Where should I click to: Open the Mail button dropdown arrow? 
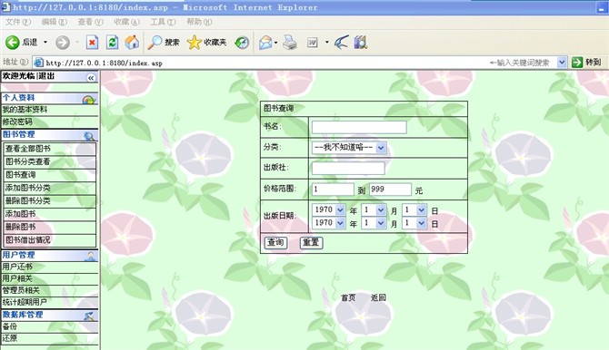(275, 43)
